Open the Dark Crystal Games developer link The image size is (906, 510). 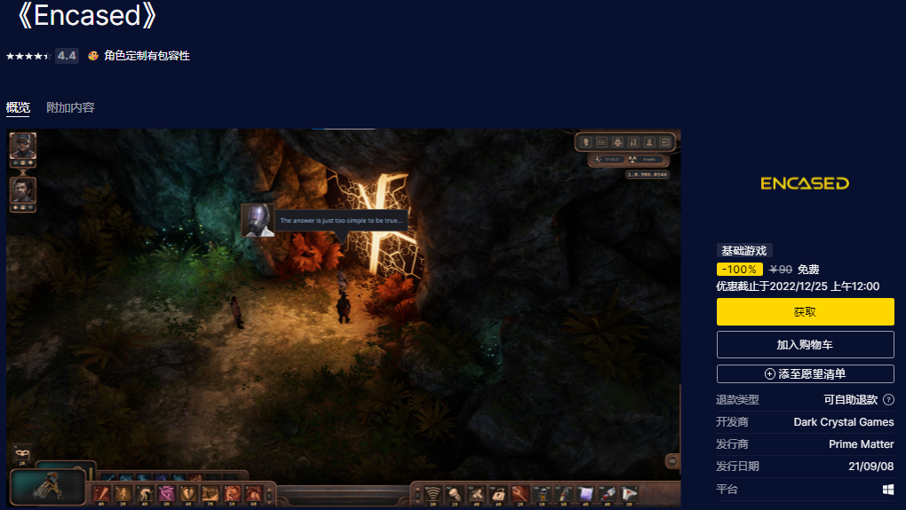[x=843, y=422]
